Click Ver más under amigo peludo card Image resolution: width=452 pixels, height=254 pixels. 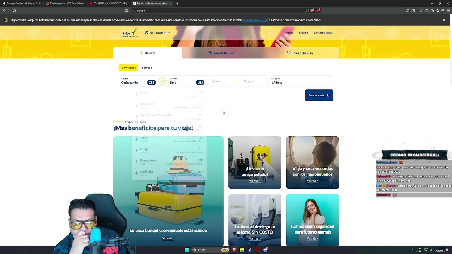click(x=255, y=181)
